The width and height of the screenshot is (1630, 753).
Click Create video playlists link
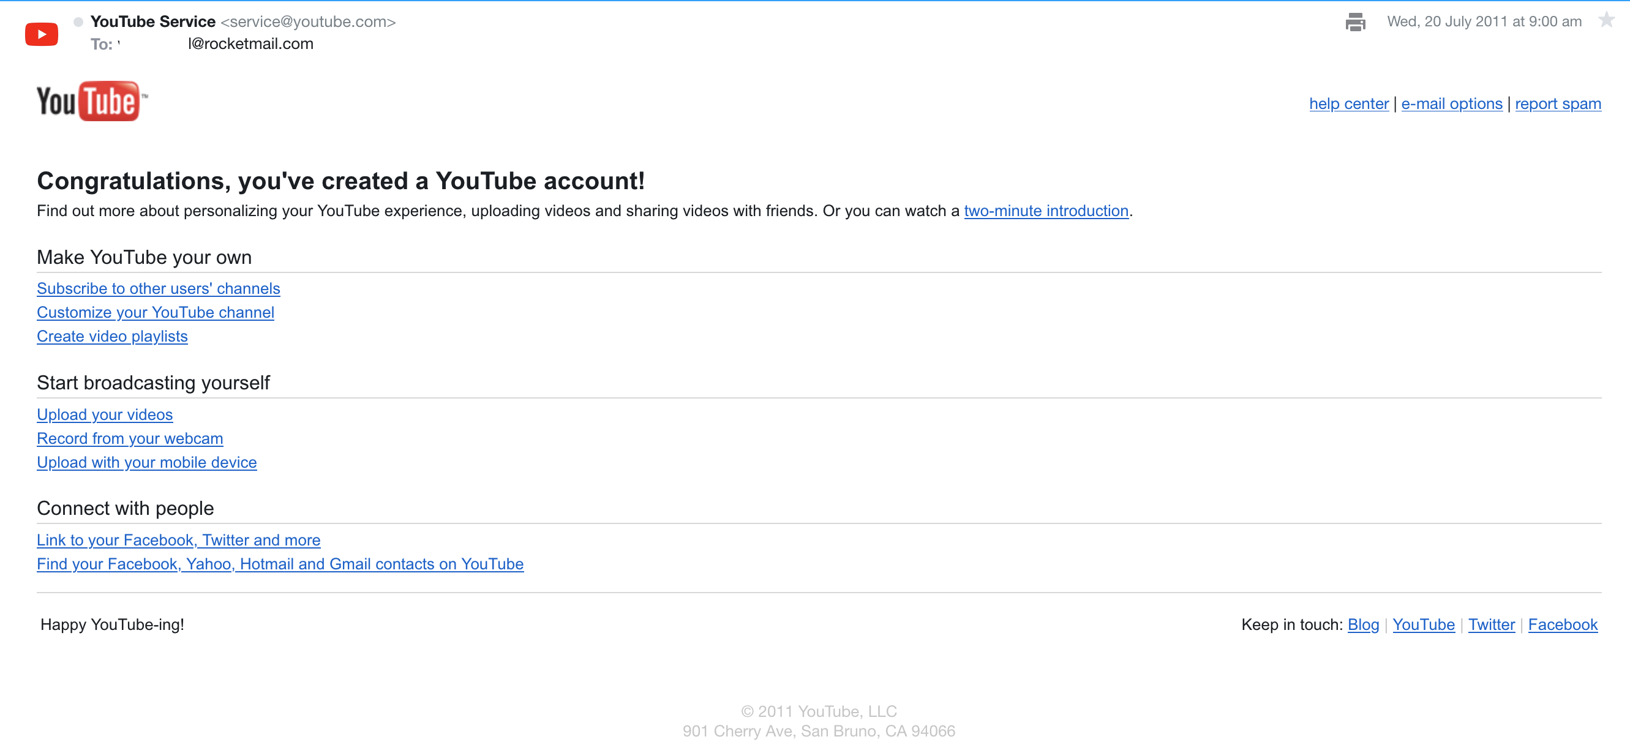tap(112, 337)
